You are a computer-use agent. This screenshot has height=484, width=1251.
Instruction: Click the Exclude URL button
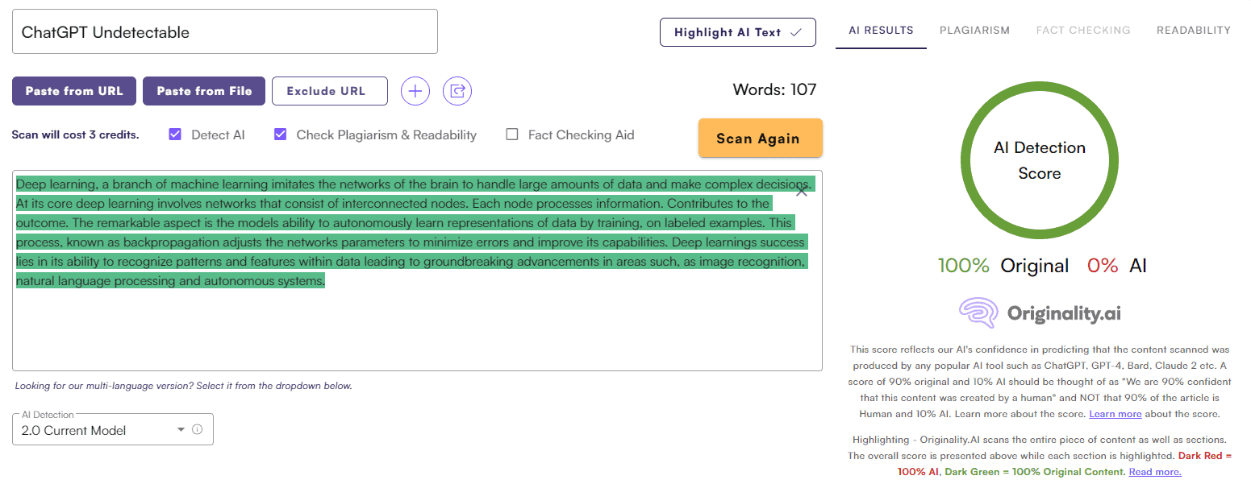coord(330,91)
